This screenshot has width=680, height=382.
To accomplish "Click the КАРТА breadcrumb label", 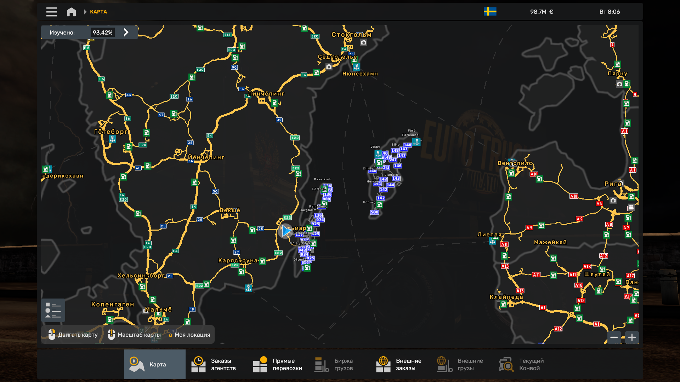I will point(98,12).
